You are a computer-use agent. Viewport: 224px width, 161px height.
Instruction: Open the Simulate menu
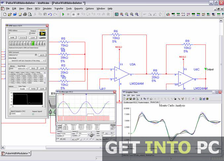47,9
